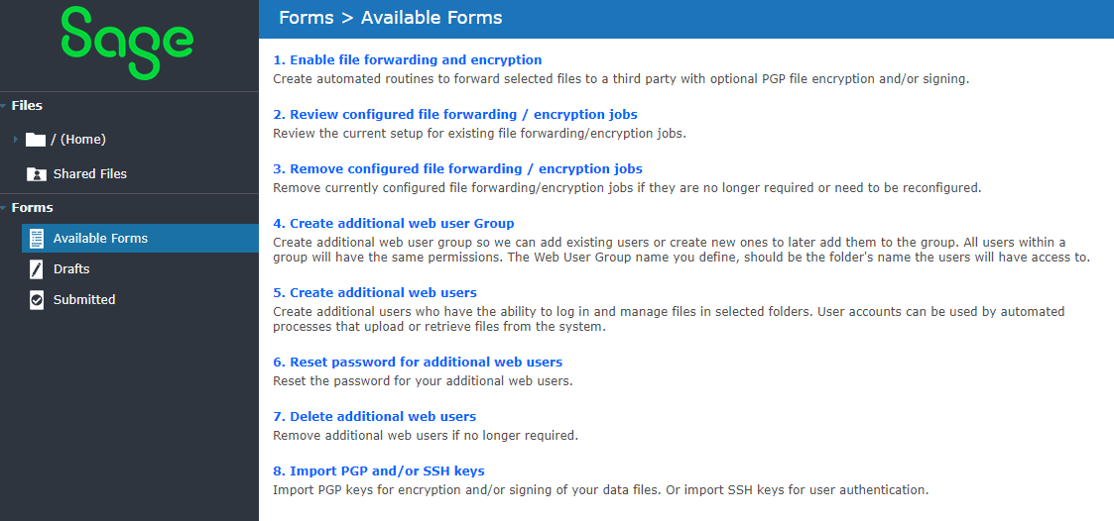Open Import PGP and/or SSH keys form
Image resolution: width=1114 pixels, height=521 pixels.
379,471
